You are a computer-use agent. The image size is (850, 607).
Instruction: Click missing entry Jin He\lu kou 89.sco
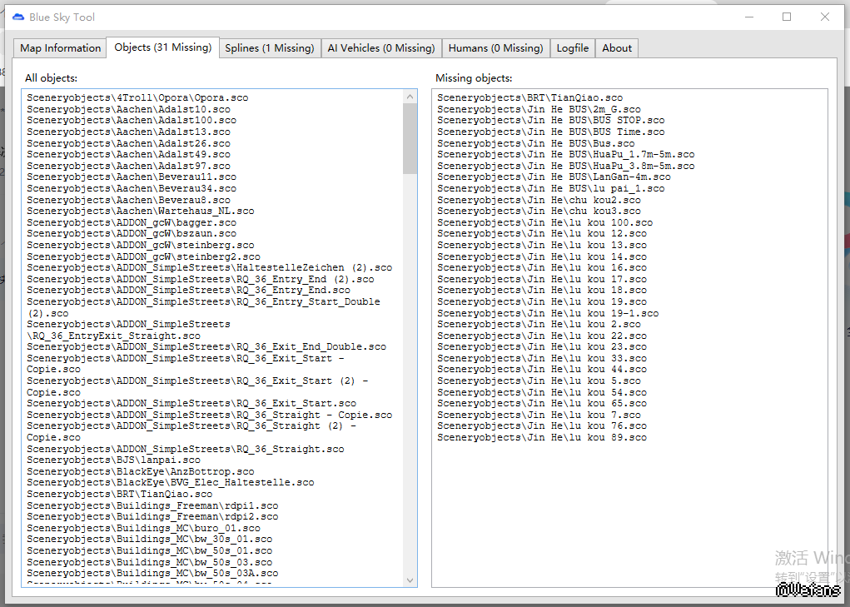point(541,437)
